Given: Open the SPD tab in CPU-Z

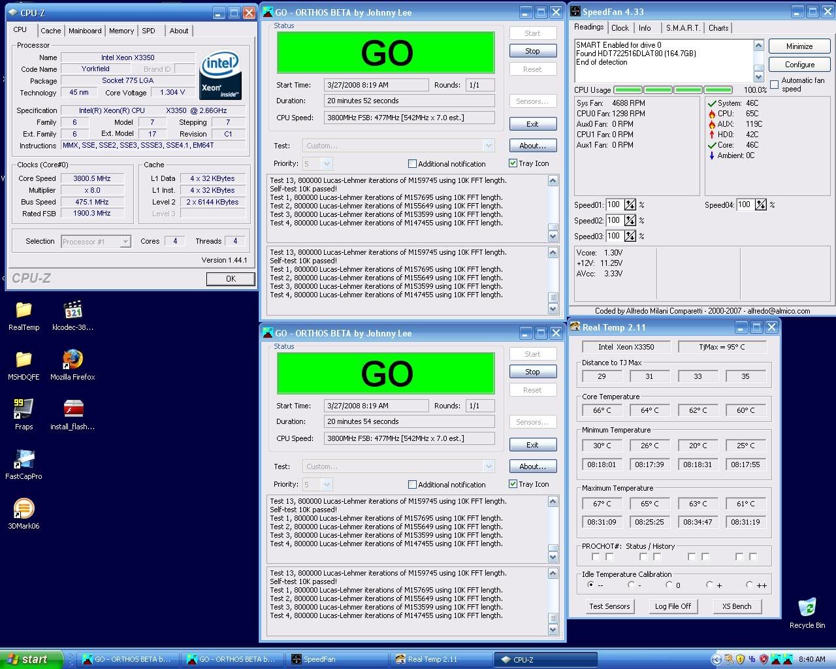Looking at the screenshot, I should pyautogui.click(x=149, y=31).
